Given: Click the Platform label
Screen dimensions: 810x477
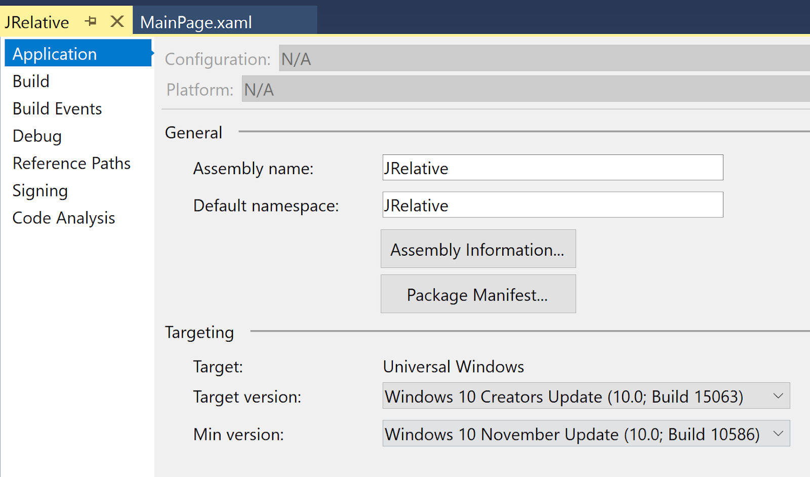Looking at the screenshot, I should point(200,89).
